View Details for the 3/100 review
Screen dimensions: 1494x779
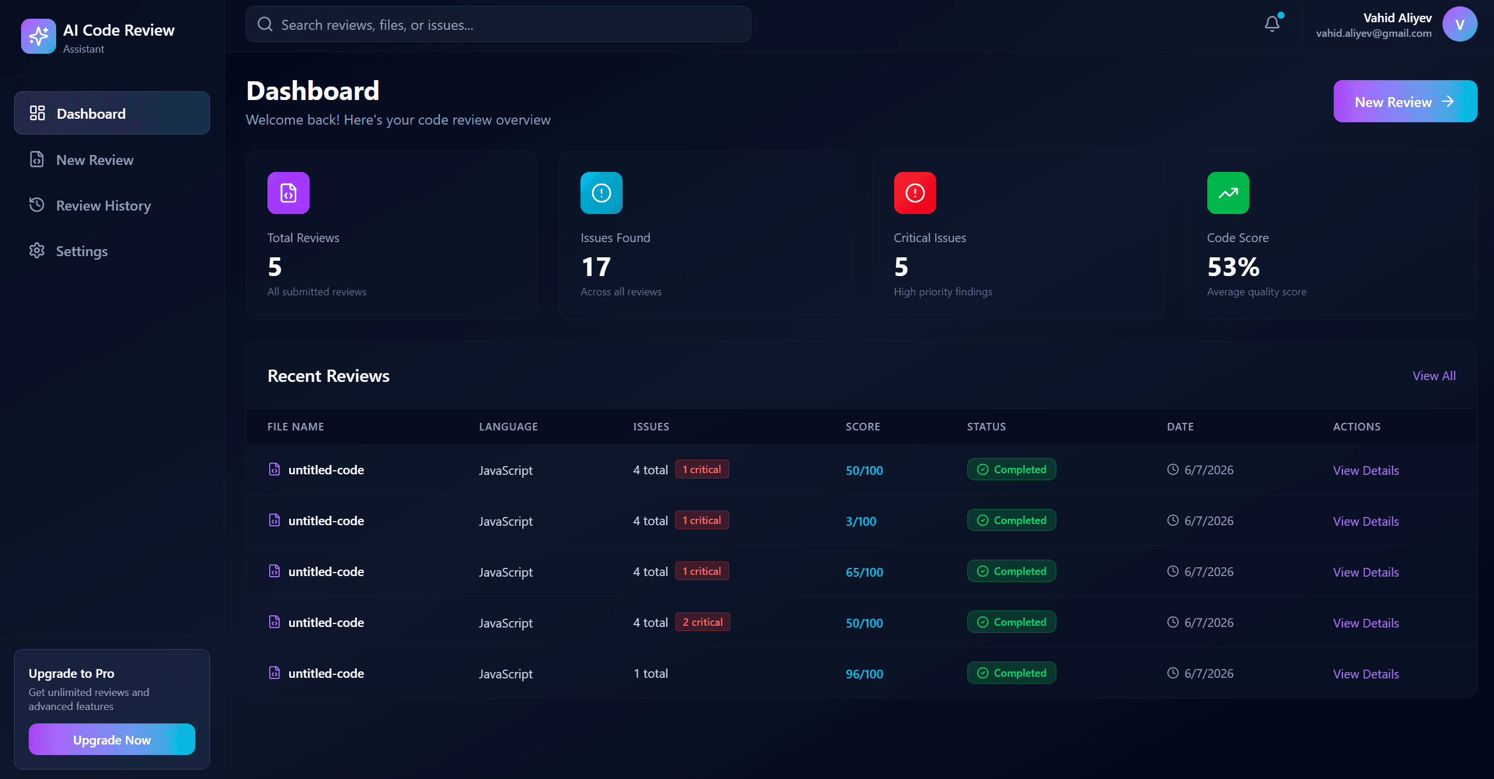1366,521
